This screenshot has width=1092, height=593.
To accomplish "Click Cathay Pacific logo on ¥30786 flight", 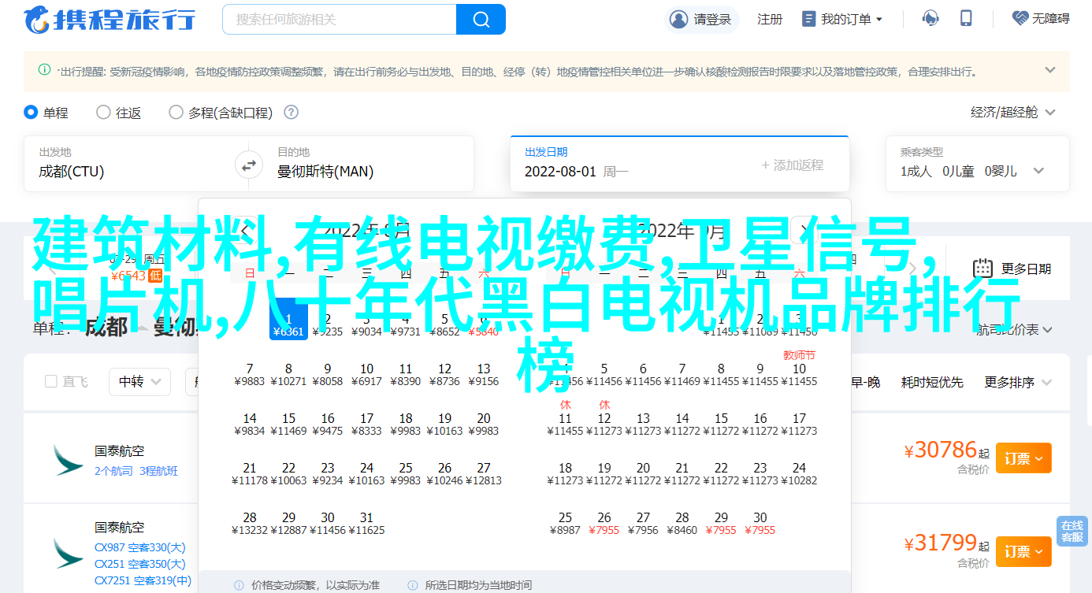I will (x=68, y=459).
